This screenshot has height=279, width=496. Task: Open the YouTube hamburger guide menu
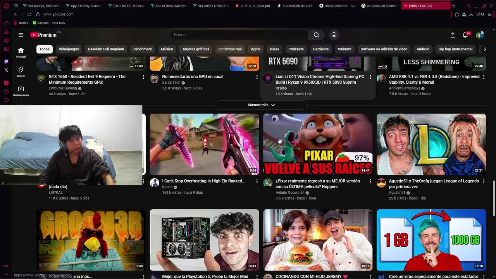click(x=21, y=35)
